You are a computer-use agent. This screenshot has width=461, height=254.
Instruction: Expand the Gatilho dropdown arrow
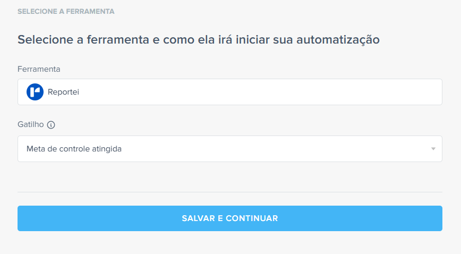click(x=433, y=149)
